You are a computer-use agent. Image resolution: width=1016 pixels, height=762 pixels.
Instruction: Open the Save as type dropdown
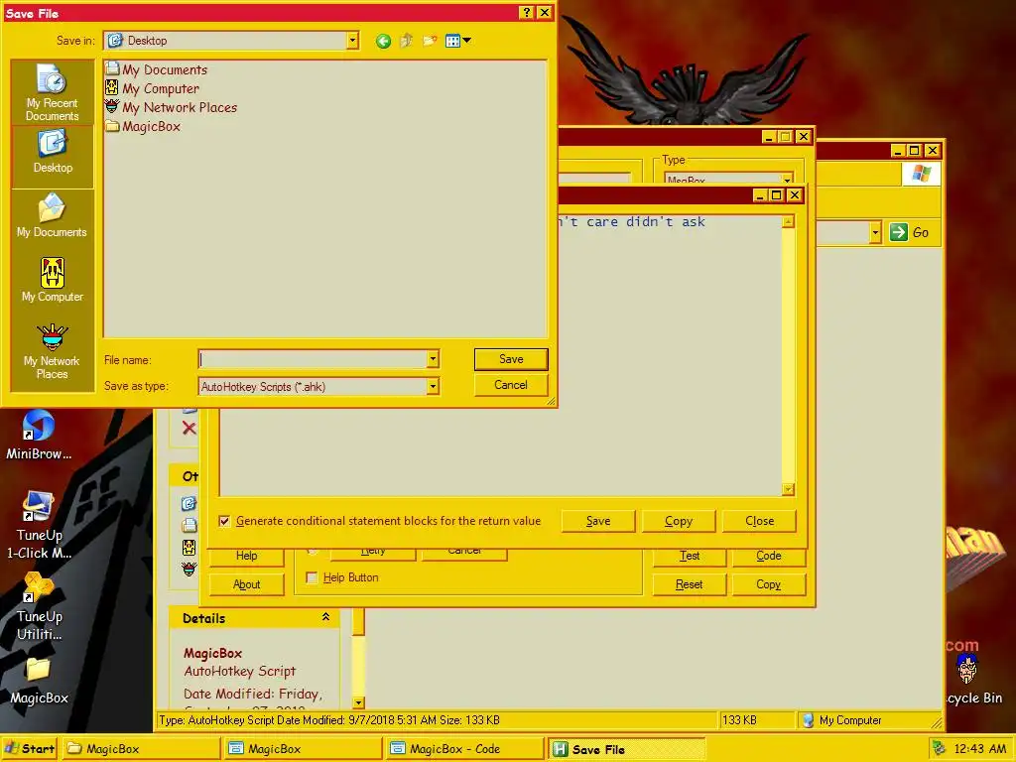click(433, 386)
